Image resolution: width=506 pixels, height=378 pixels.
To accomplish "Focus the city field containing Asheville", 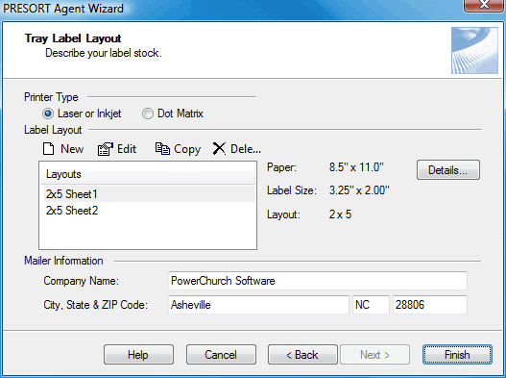I will pyautogui.click(x=258, y=305).
